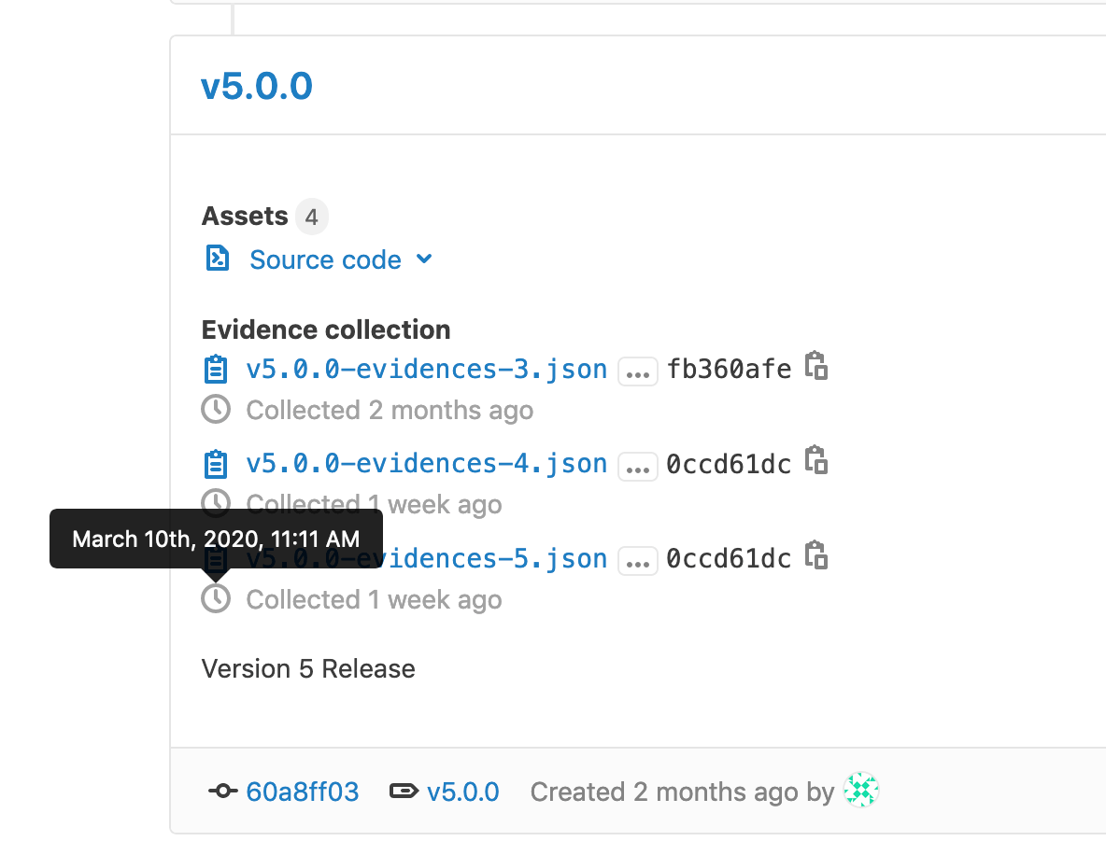Copy the 0ccd61dc checksum of evidences-4
1106x855 pixels.
click(x=815, y=461)
